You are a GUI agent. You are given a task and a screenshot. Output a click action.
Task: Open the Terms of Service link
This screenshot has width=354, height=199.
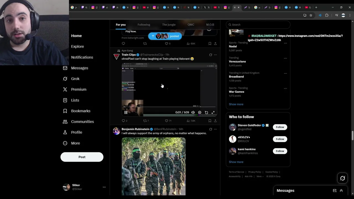pos(236,172)
